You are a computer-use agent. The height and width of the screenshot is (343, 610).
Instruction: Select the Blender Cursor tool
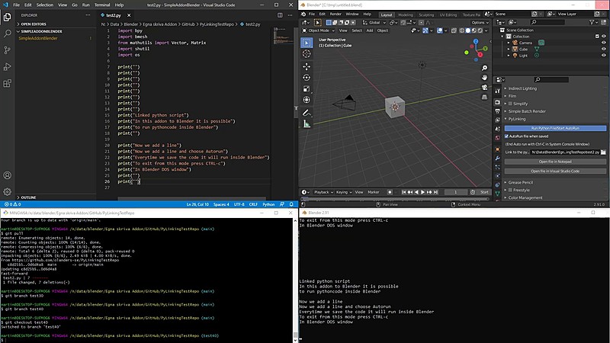click(x=307, y=54)
